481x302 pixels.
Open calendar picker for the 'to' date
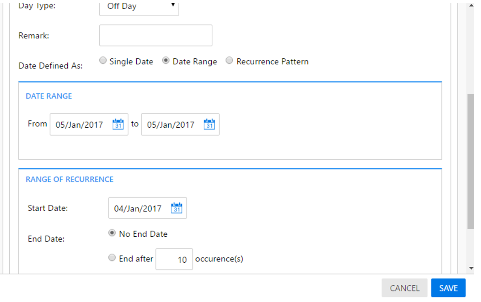pyautogui.click(x=209, y=124)
